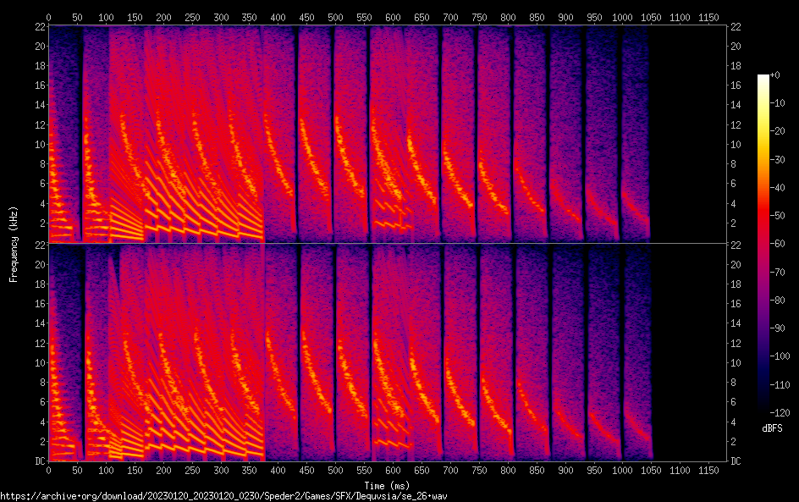This screenshot has height=502, width=799.
Task: Click the 'Frequency (kHz)' axis label
Action: point(14,243)
